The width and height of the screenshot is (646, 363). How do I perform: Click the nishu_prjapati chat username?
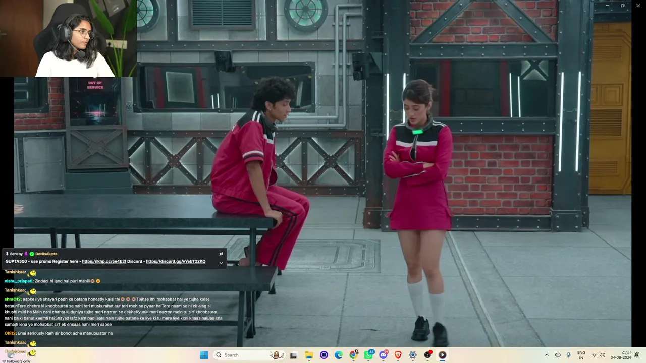point(19,281)
